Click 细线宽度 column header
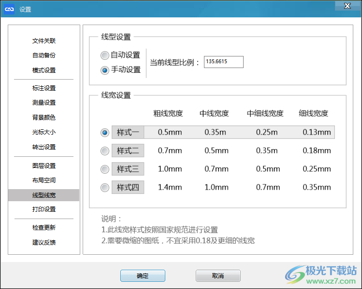Image resolution: width=362 pixels, height=289 pixels. click(313, 113)
